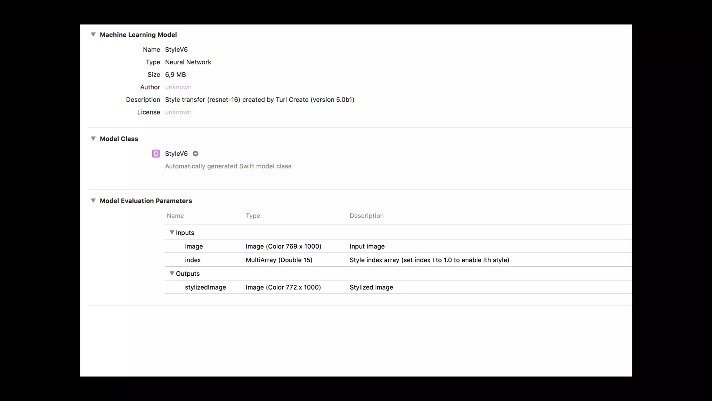
Task: Click the Input image description cell
Action: pos(367,246)
